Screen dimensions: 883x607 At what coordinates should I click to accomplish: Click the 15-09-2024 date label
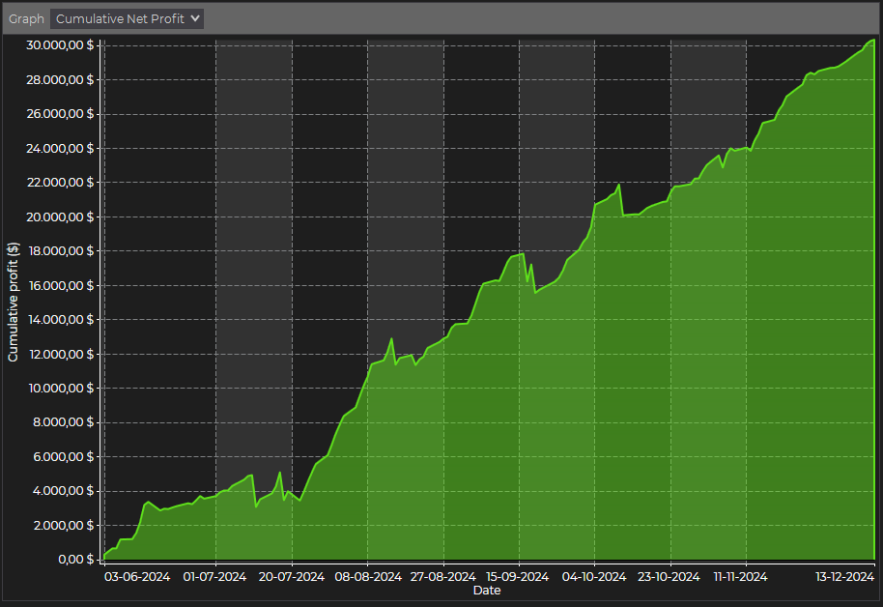click(x=519, y=577)
